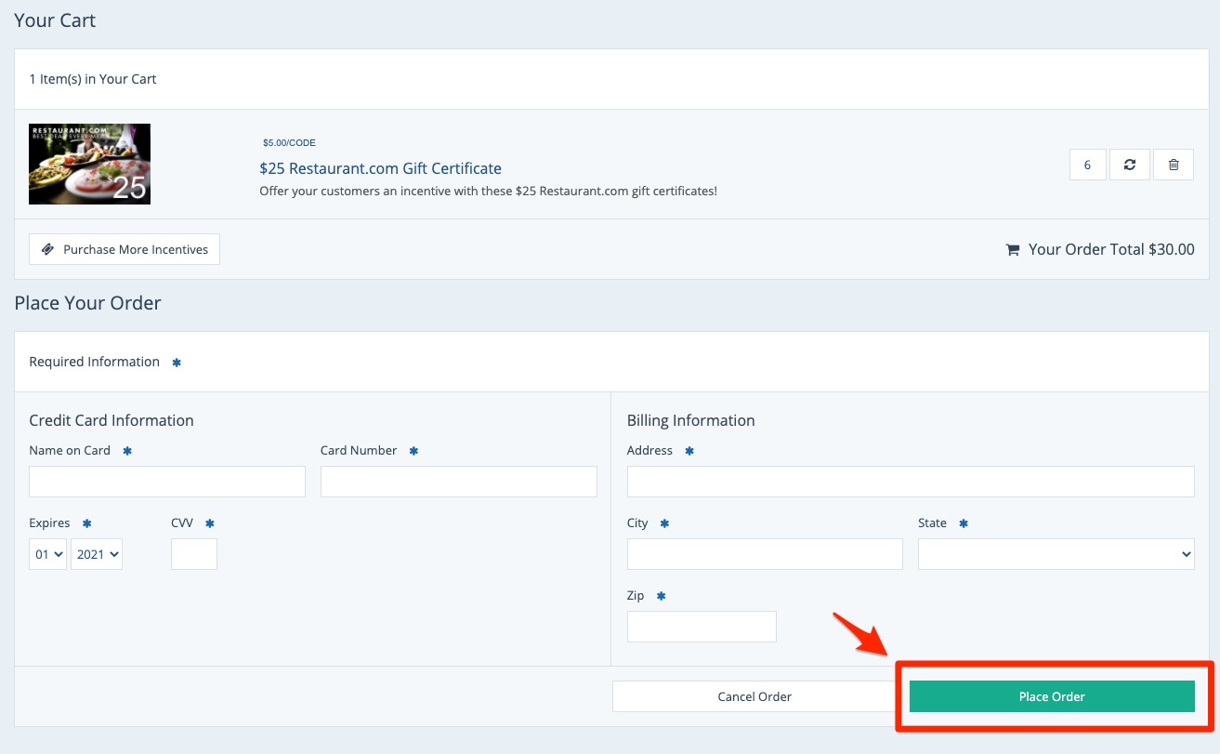Image resolution: width=1220 pixels, height=754 pixels.
Task: Select the CVV input box
Action: pos(194,554)
